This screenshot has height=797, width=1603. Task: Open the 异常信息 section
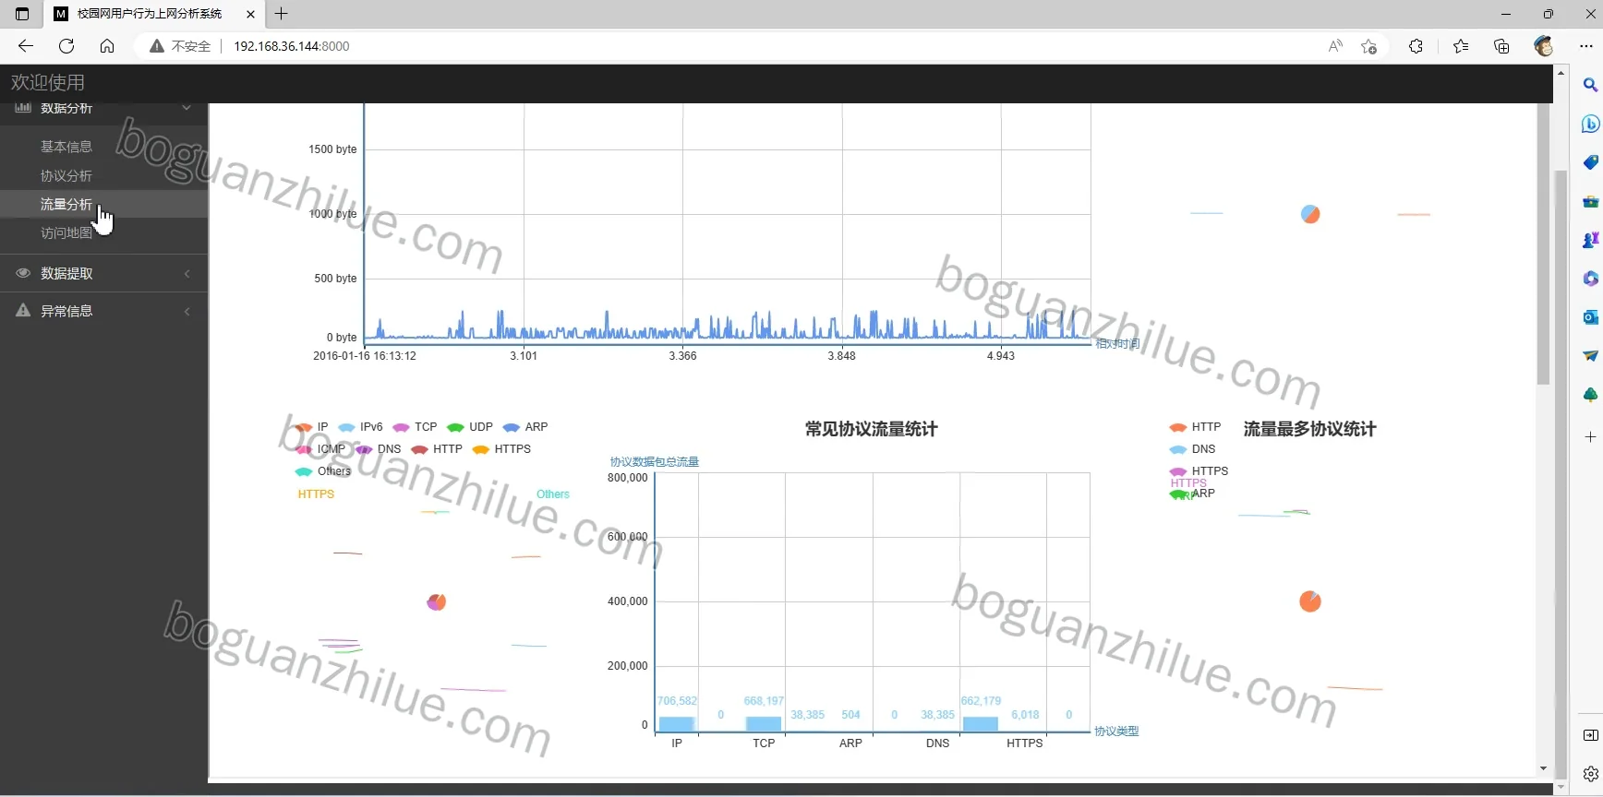[103, 311]
